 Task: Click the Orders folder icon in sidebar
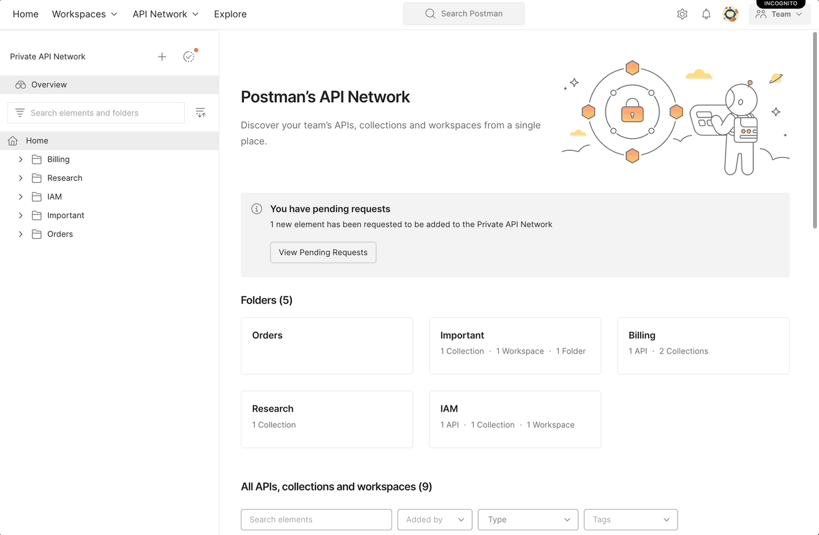tap(35, 234)
